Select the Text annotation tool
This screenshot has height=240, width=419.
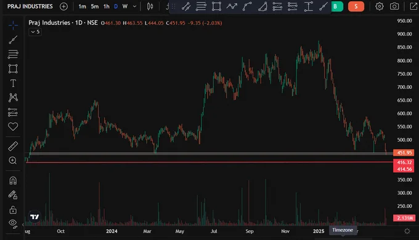pos(13,83)
